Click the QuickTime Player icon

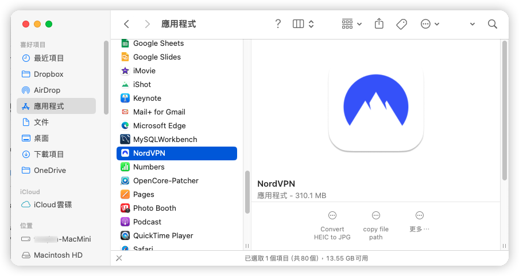coord(125,236)
